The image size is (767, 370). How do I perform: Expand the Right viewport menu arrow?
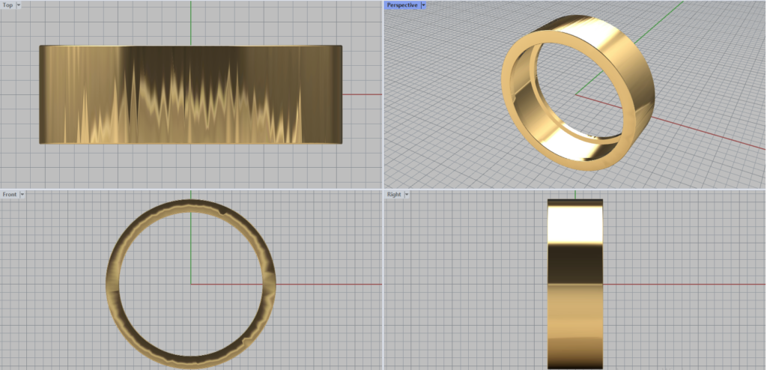point(406,195)
